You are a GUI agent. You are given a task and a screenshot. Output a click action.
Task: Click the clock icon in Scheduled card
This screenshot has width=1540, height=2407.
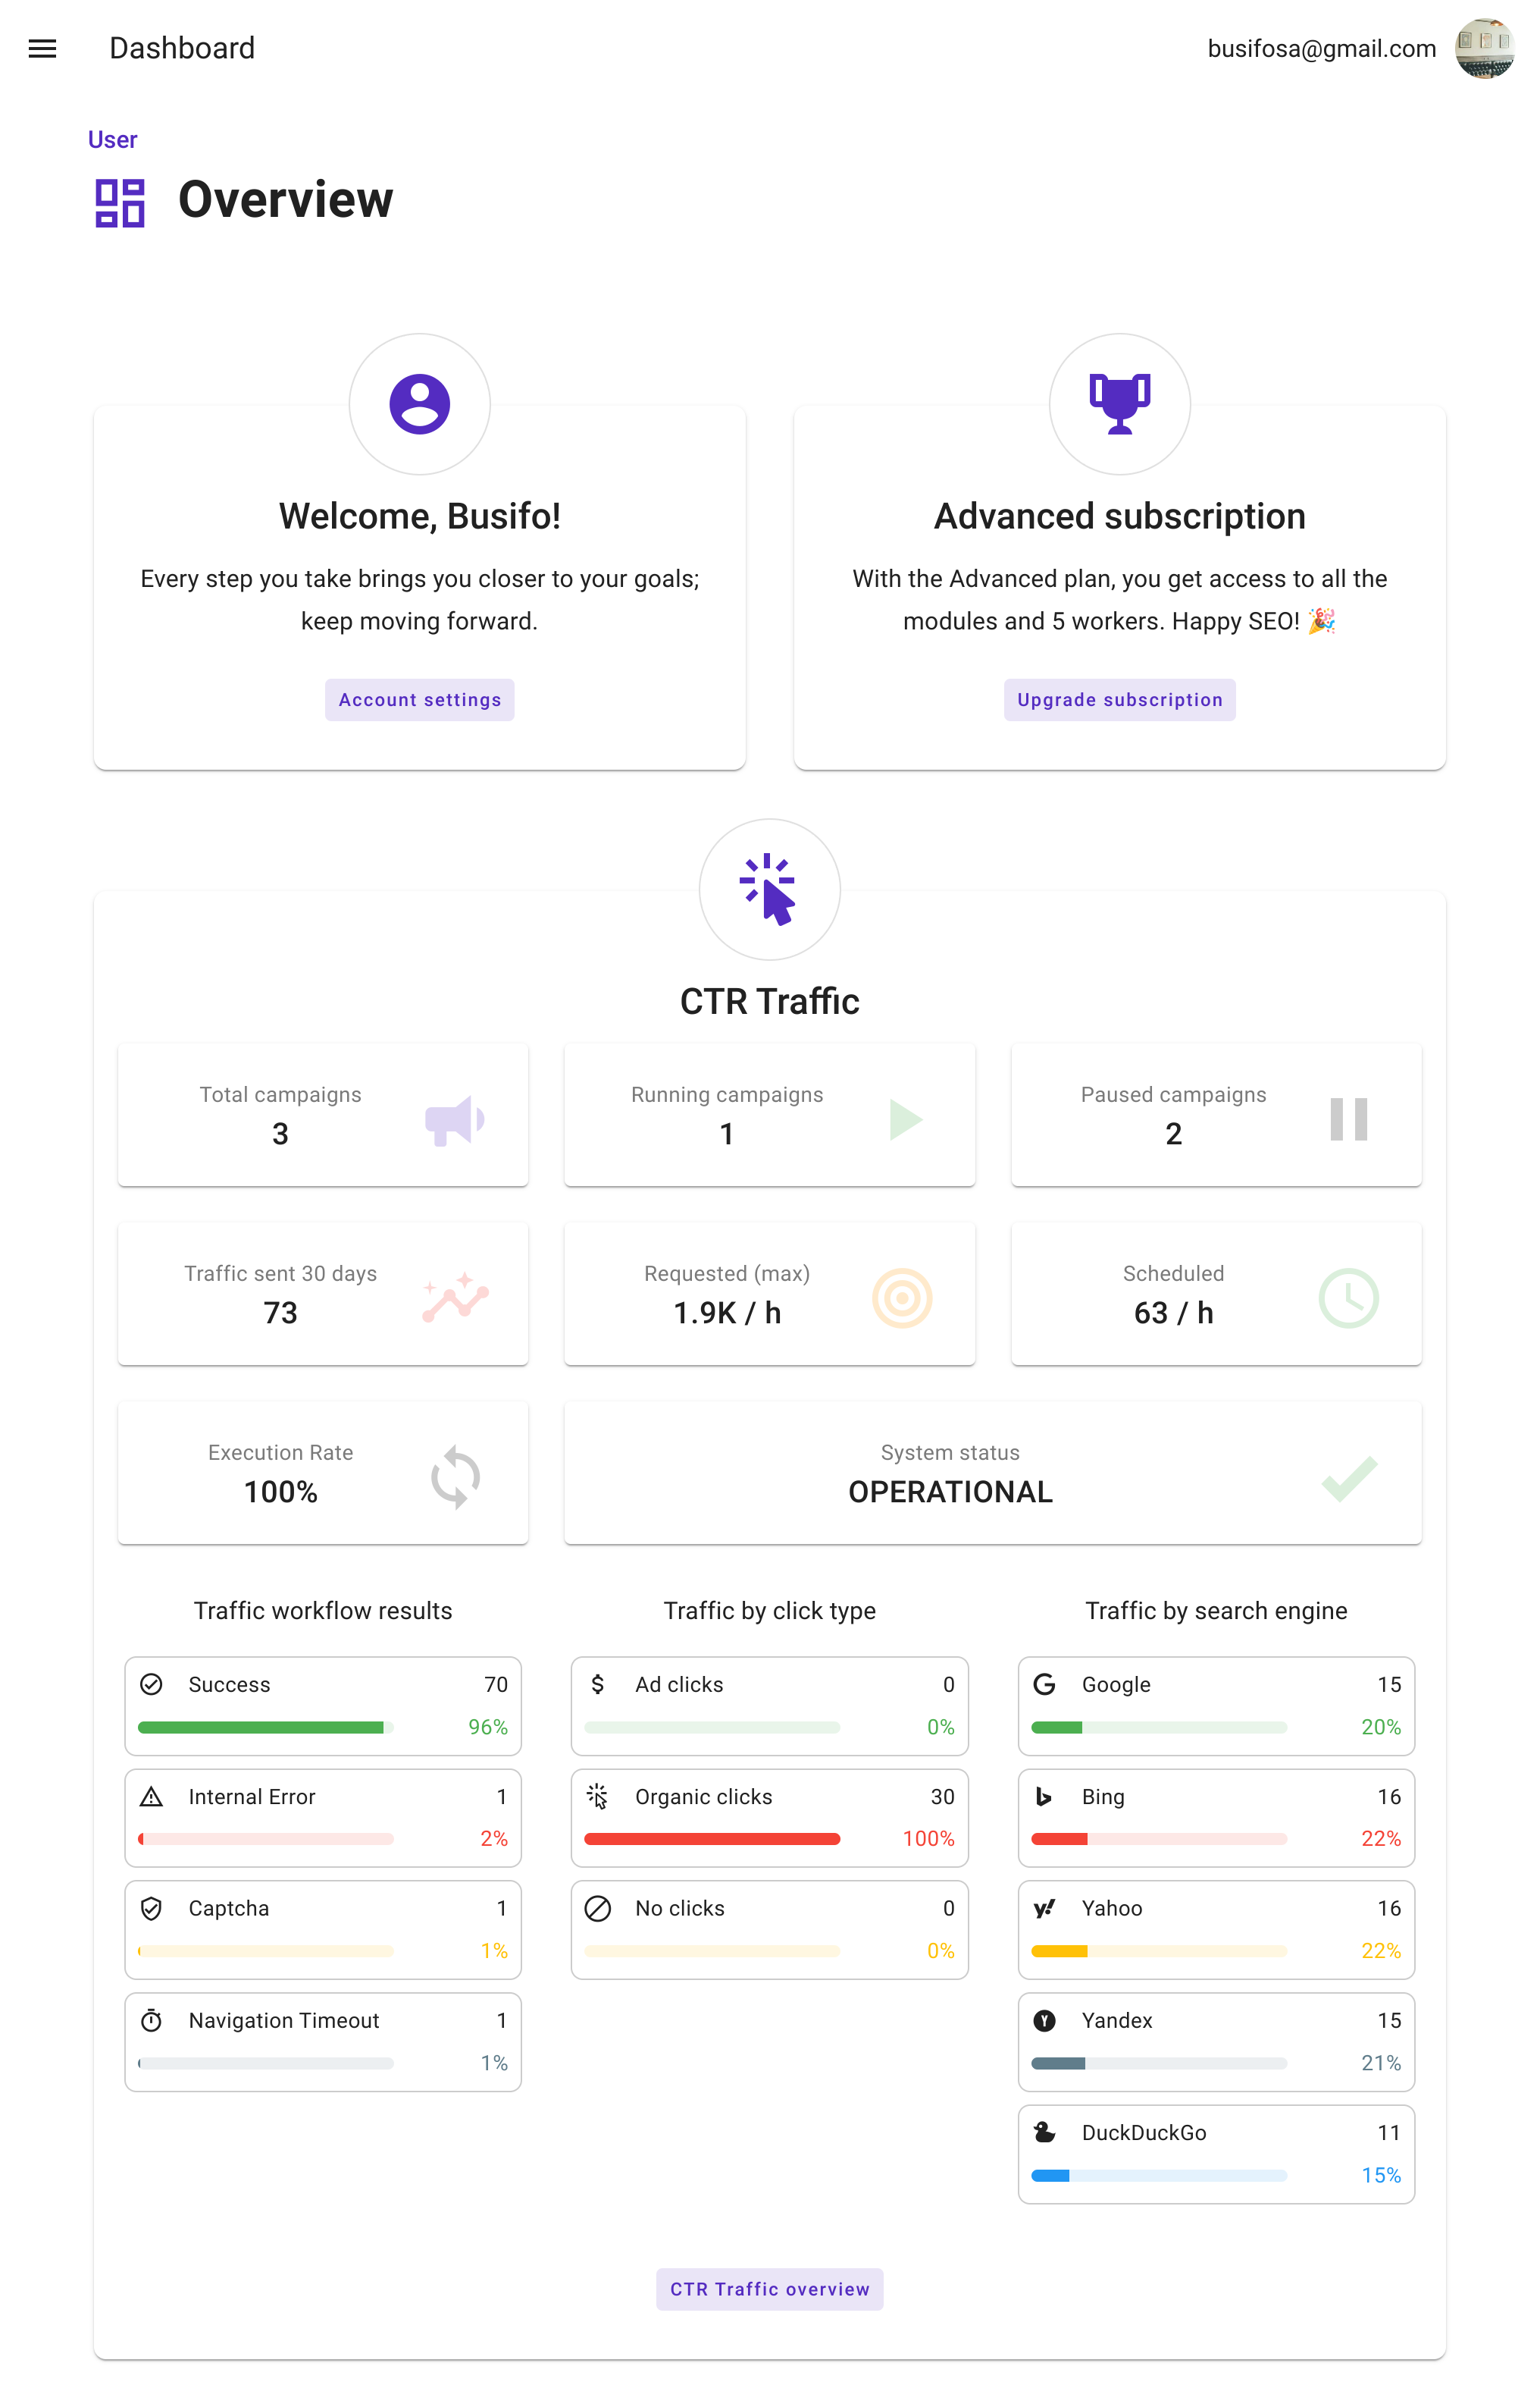pyautogui.click(x=1348, y=1298)
